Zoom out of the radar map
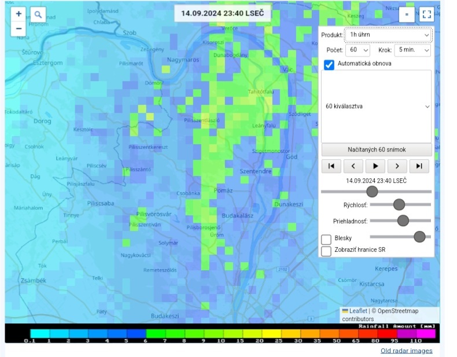Screen dimensions: 457x357 [x=19, y=28]
